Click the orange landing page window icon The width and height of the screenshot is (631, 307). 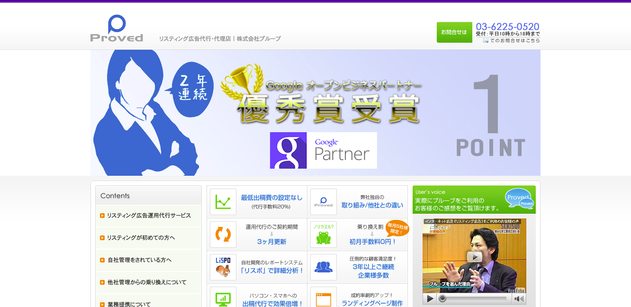click(323, 298)
